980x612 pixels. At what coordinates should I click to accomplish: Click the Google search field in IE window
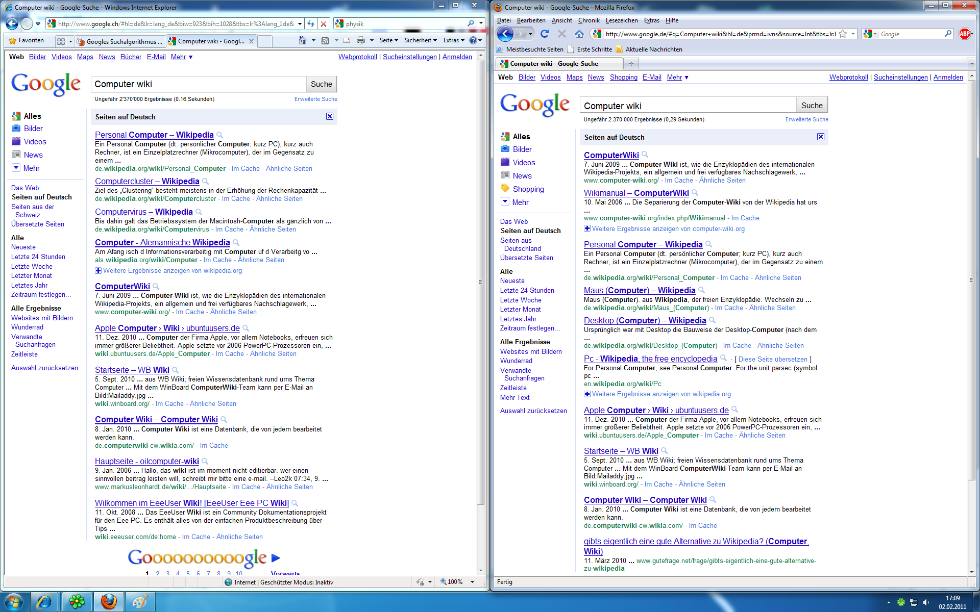pos(199,84)
